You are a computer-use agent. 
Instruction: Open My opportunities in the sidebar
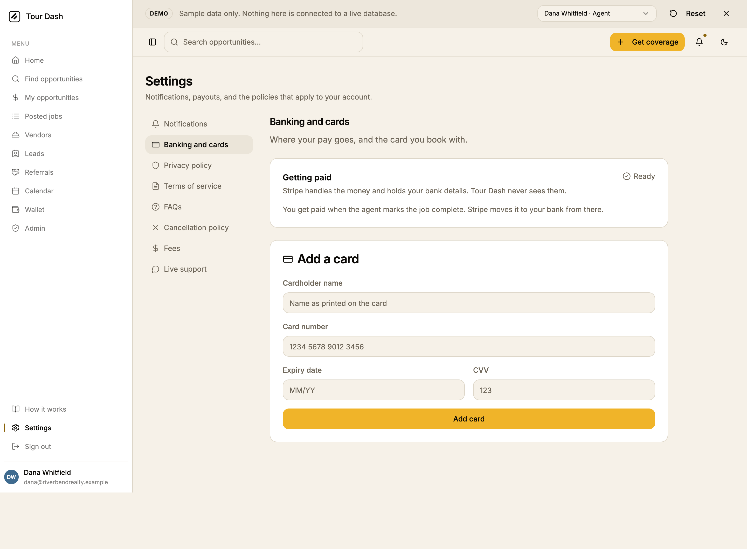click(66, 97)
